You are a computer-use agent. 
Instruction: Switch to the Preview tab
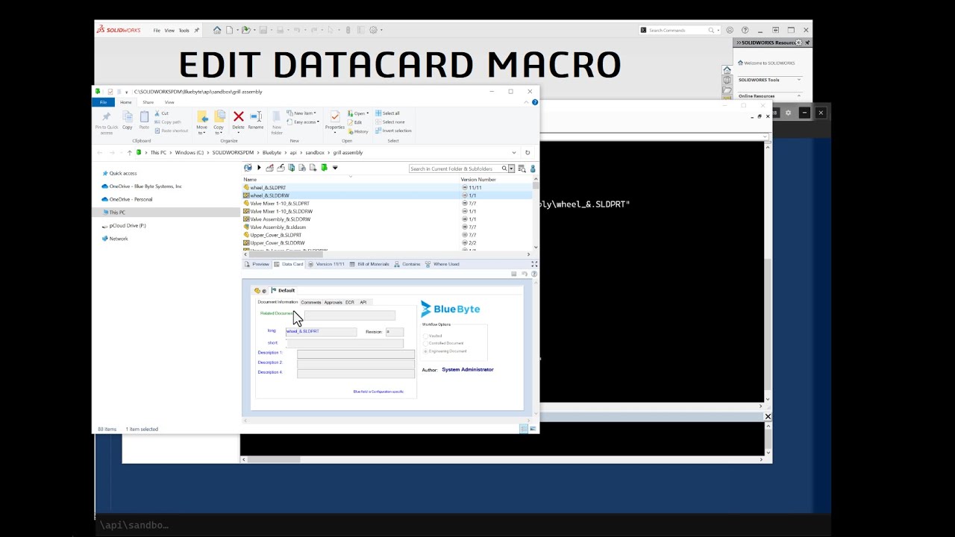coord(257,264)
